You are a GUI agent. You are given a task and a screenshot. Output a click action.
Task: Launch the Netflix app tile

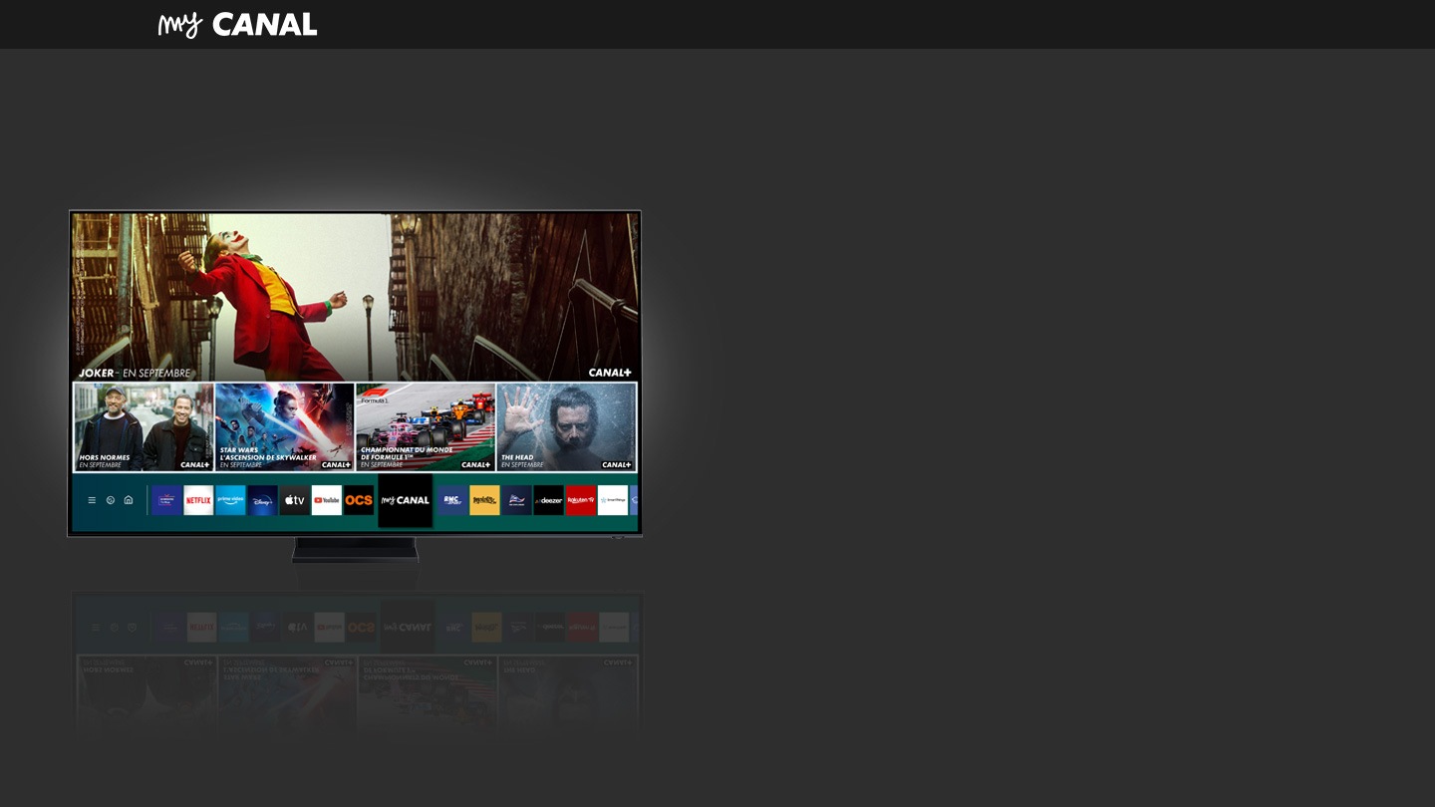[198, 500]
